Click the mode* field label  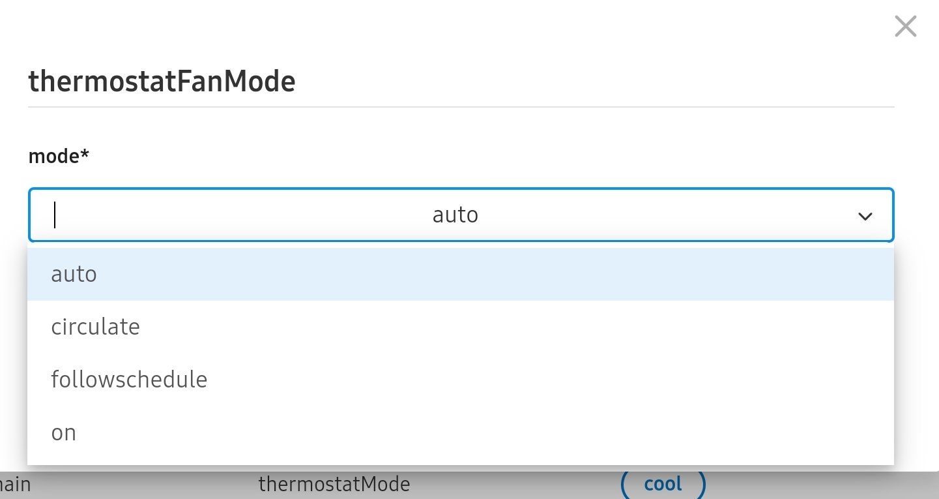[59, 157]
